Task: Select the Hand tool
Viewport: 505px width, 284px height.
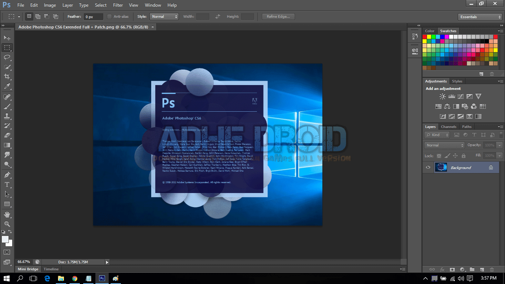Action: pos(7,214)
